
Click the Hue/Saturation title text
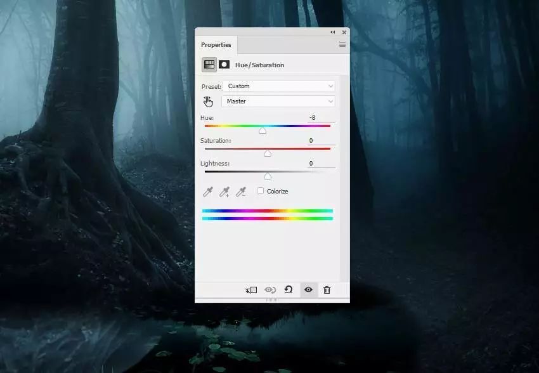pyautogui.click(x=259, y=65)
